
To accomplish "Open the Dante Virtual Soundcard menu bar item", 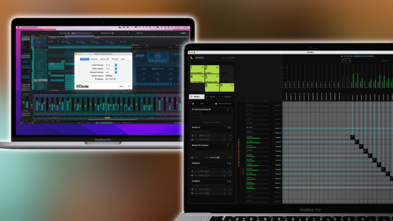I will [x=29, y=28].
